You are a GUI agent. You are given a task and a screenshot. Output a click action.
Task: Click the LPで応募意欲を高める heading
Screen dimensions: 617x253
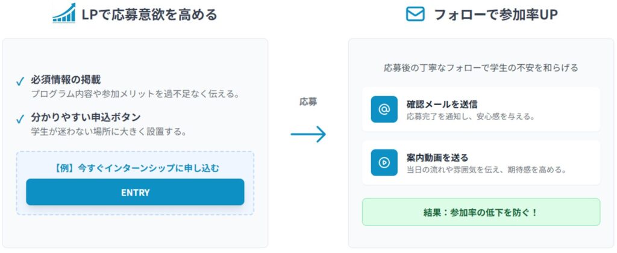pos(149,14)
